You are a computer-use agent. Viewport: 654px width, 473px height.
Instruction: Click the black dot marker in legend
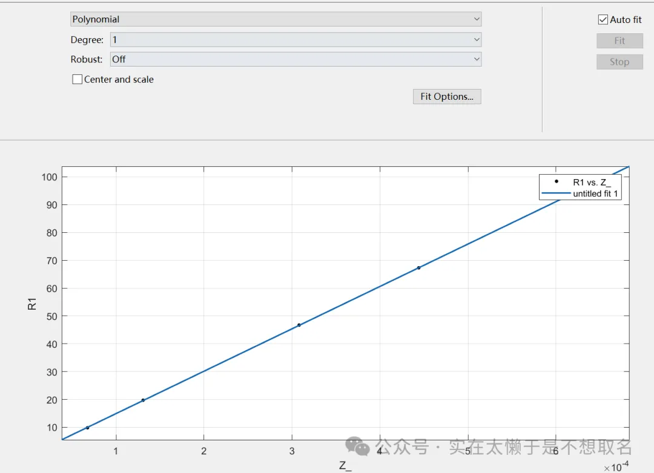(x=556, y=182)
